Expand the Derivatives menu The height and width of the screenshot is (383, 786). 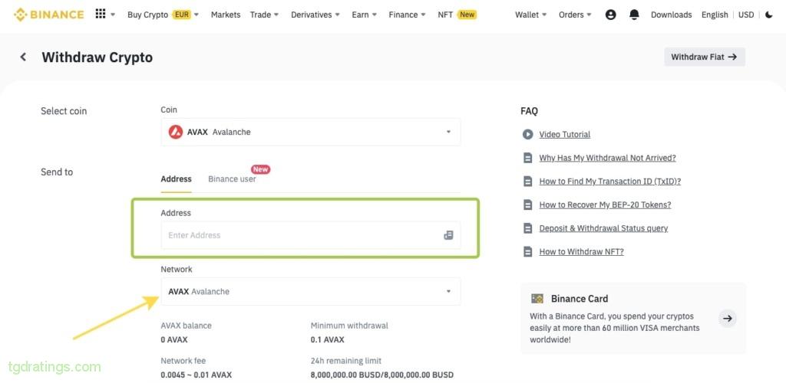coord(315,15)
